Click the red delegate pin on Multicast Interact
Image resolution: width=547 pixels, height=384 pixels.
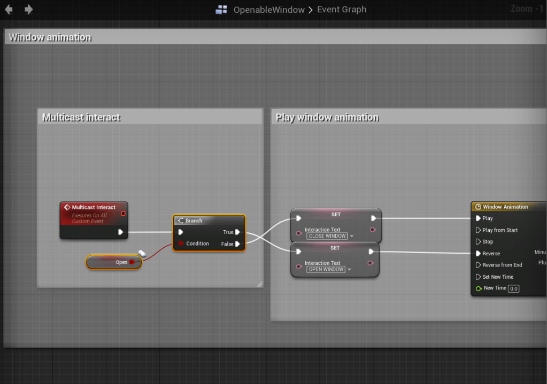123,213
